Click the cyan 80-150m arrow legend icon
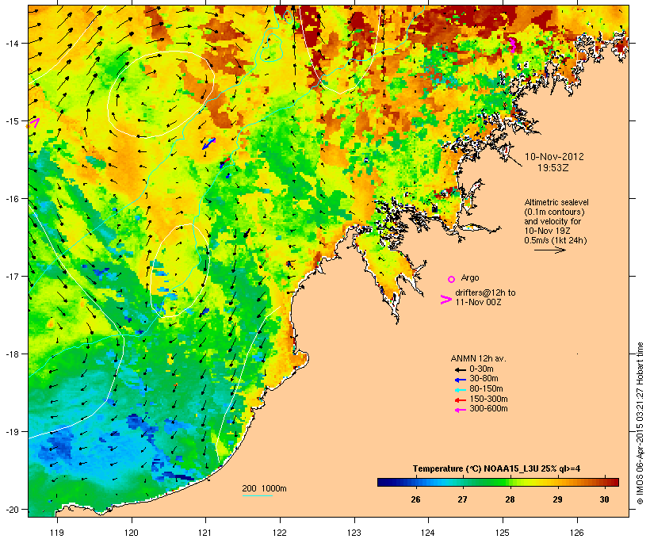The image size is (650, 539). (460, 390)
